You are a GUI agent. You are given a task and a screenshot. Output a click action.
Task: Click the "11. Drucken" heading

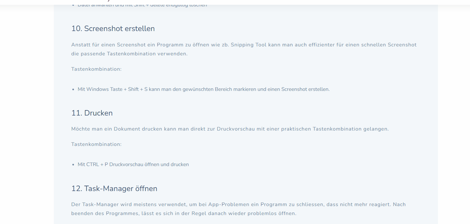tap(92, 113)
